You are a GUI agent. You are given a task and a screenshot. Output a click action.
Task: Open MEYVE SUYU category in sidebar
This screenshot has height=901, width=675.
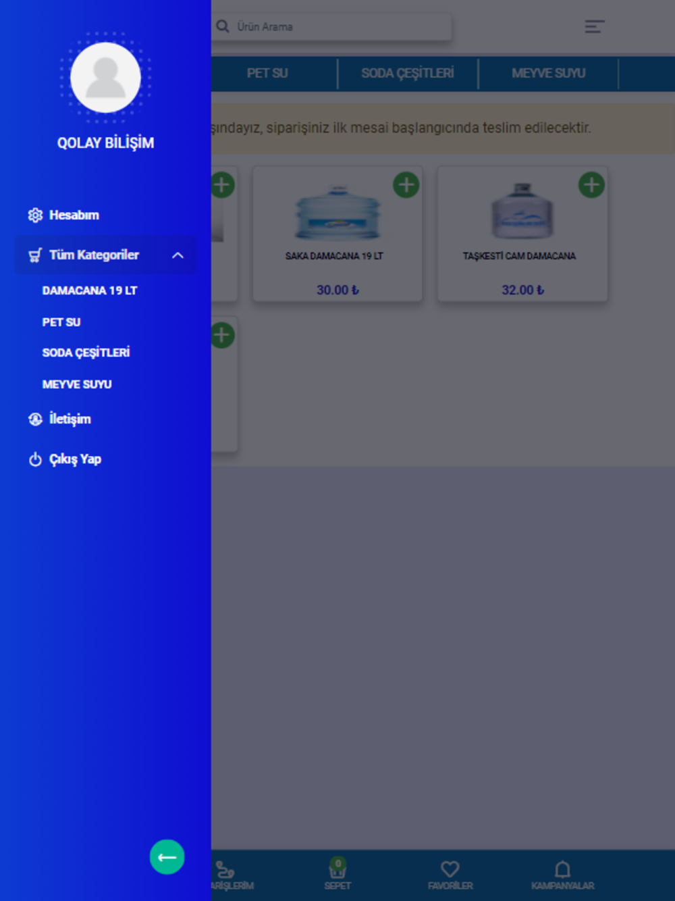[x=77, y=384]
